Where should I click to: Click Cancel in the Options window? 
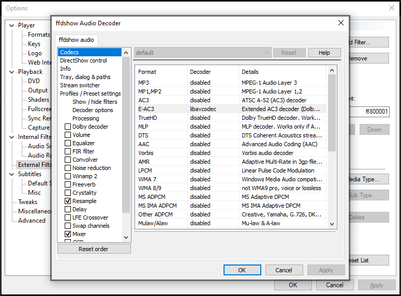(334, 285)
